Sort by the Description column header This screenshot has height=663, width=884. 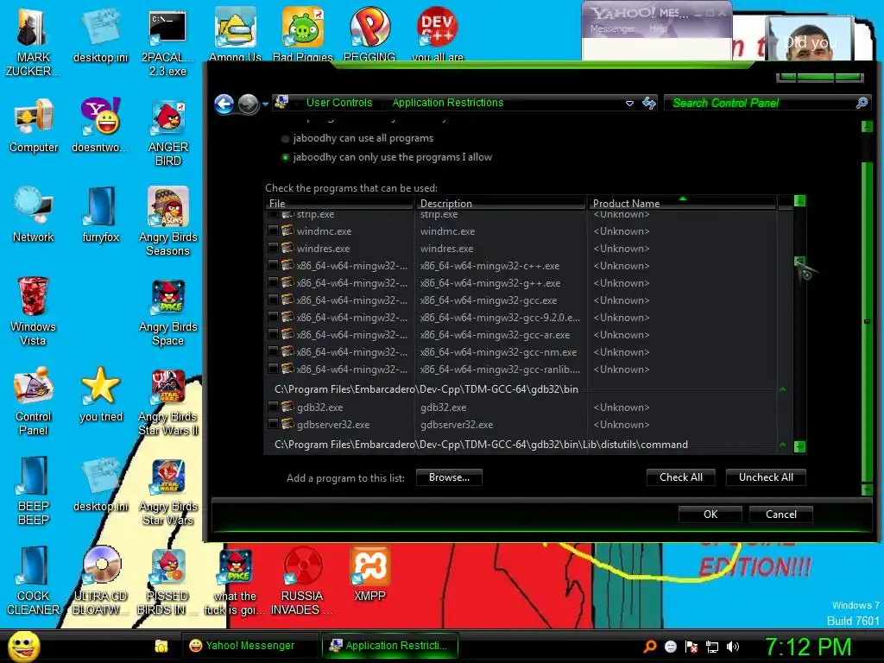click(501, 203)
